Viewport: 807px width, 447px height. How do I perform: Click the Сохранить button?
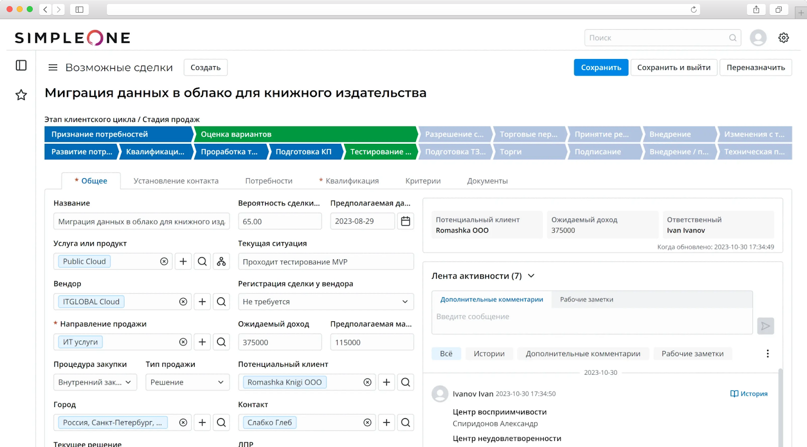tap(601, 68)
